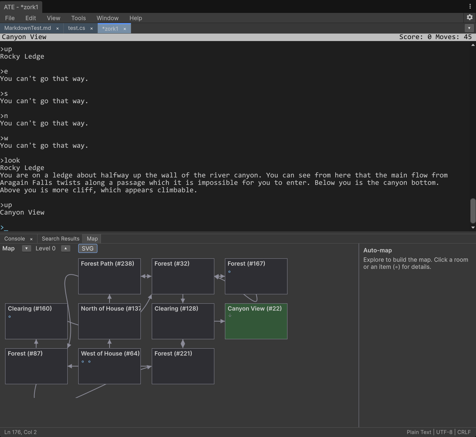The width and height of the screenshot is (476, 437).
Task: Go up one map level
Action: click(66, 248)
